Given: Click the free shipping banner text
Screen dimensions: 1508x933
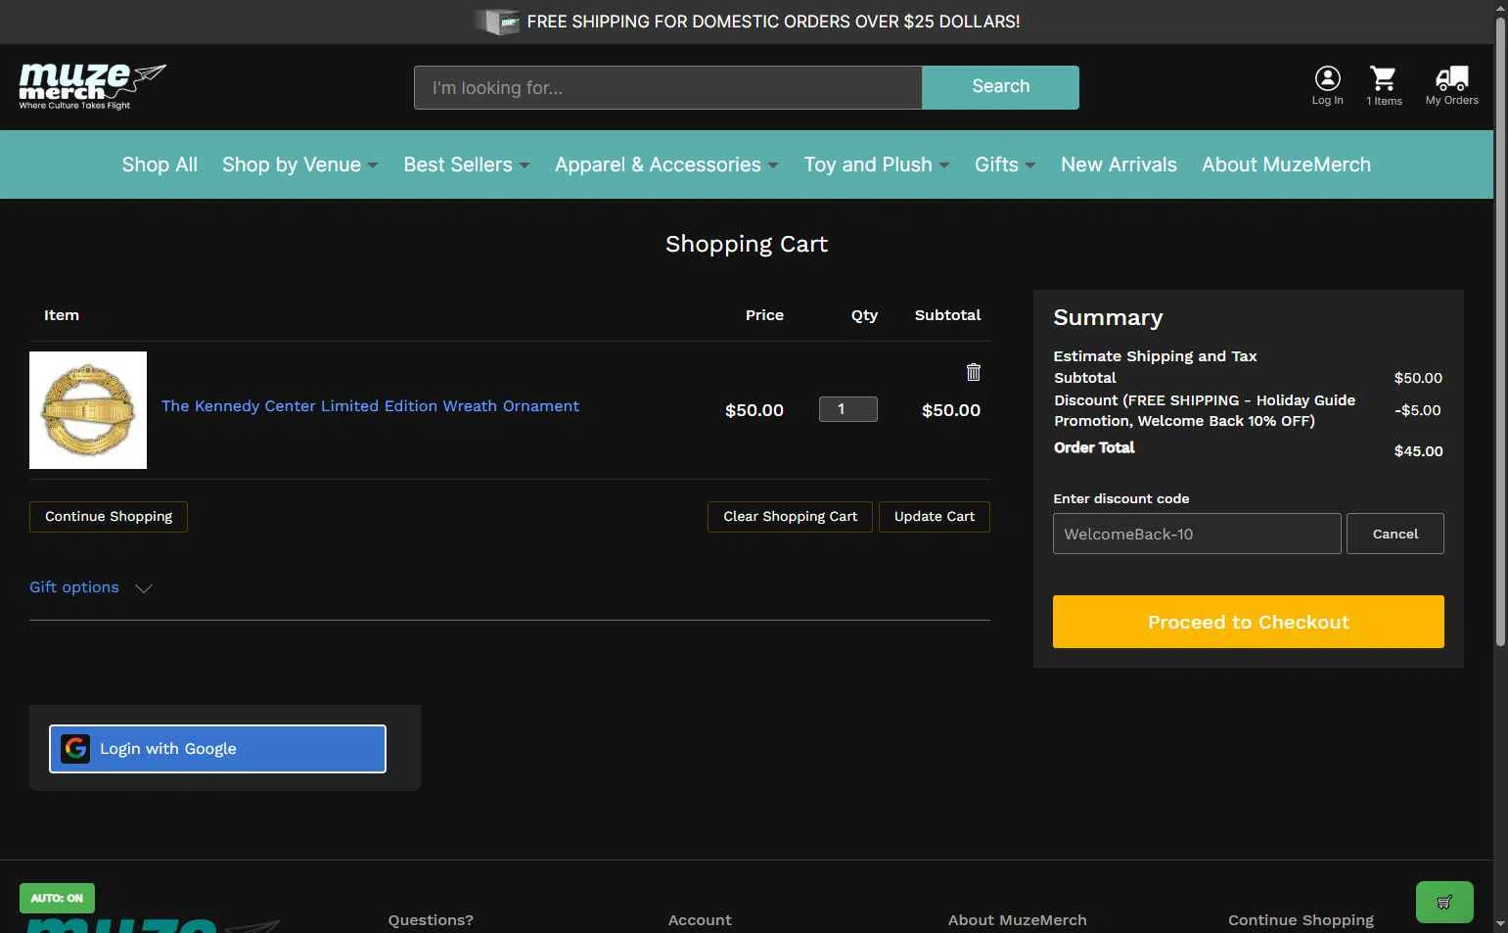Looking at the screenshot, I should 773,22.
